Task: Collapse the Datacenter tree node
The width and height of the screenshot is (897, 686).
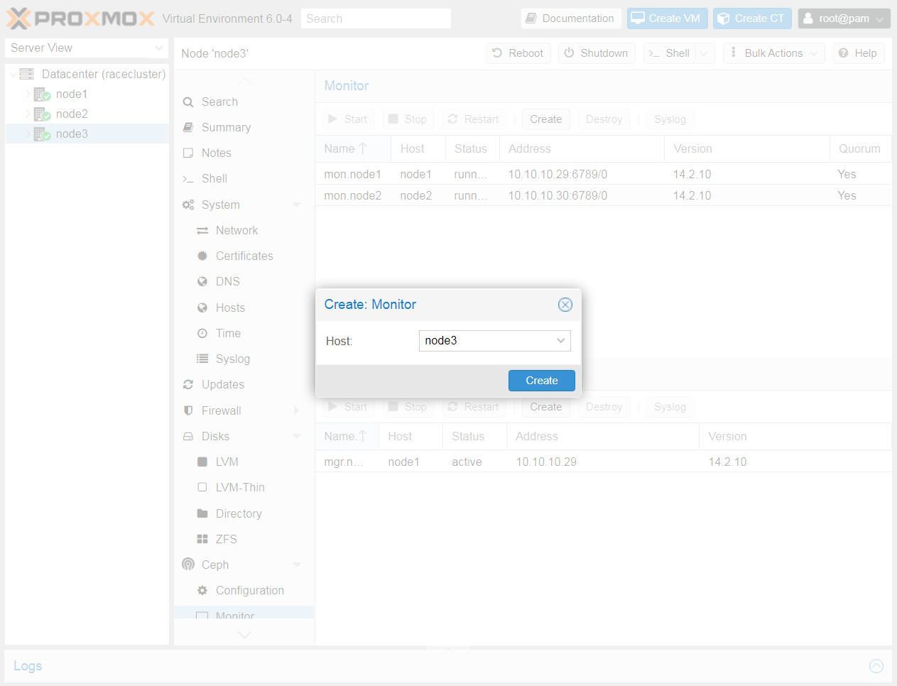Action: pyautogui.click(x=13, y=75)
